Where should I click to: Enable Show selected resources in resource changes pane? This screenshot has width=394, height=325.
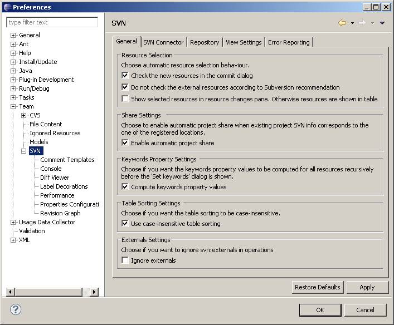[x=125, y=99]
